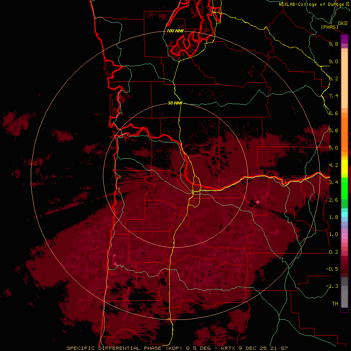
Task: Click the 50 NMI range ring label
Action: point(175,103)
